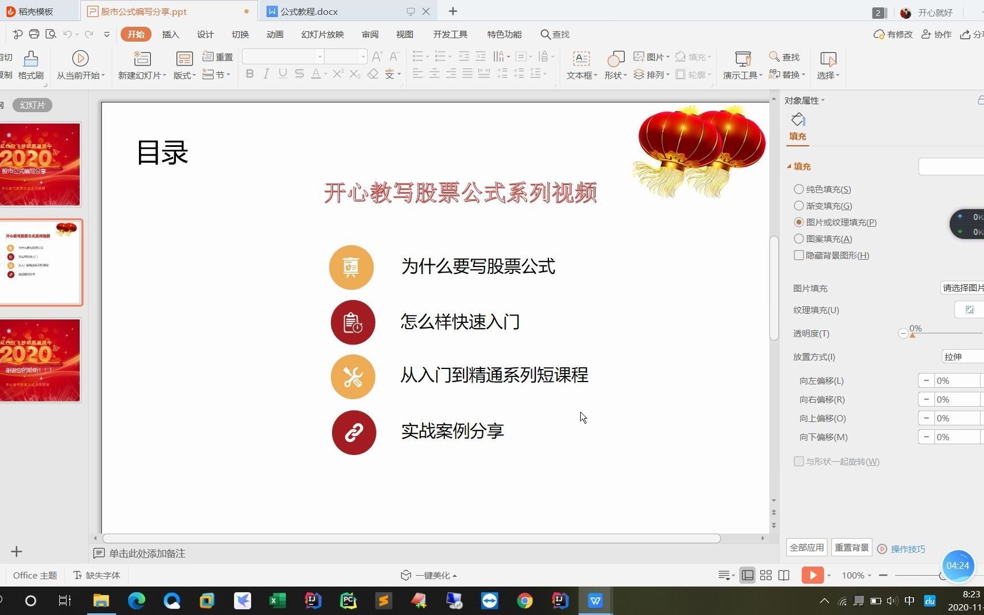Click the 全部应用 button
This screenshot has height=615, width=984.
click(806, 547)
